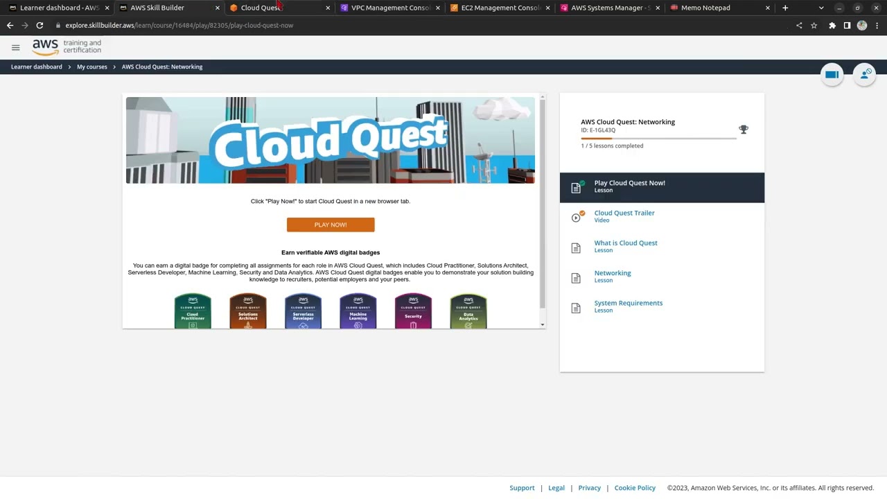Screen dimensions: 887x499
Task: Open Learner dashboard breadcrumb link
Action: pyautogui.click(x=37, y=67)
